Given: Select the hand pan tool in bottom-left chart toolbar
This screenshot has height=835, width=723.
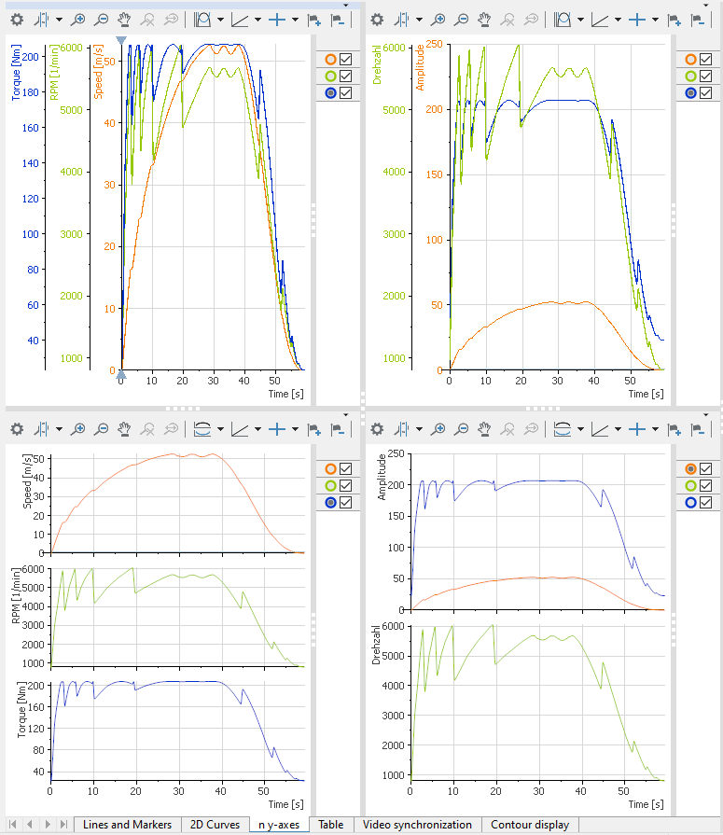Looking at the screenshot, I should (124, 429).
